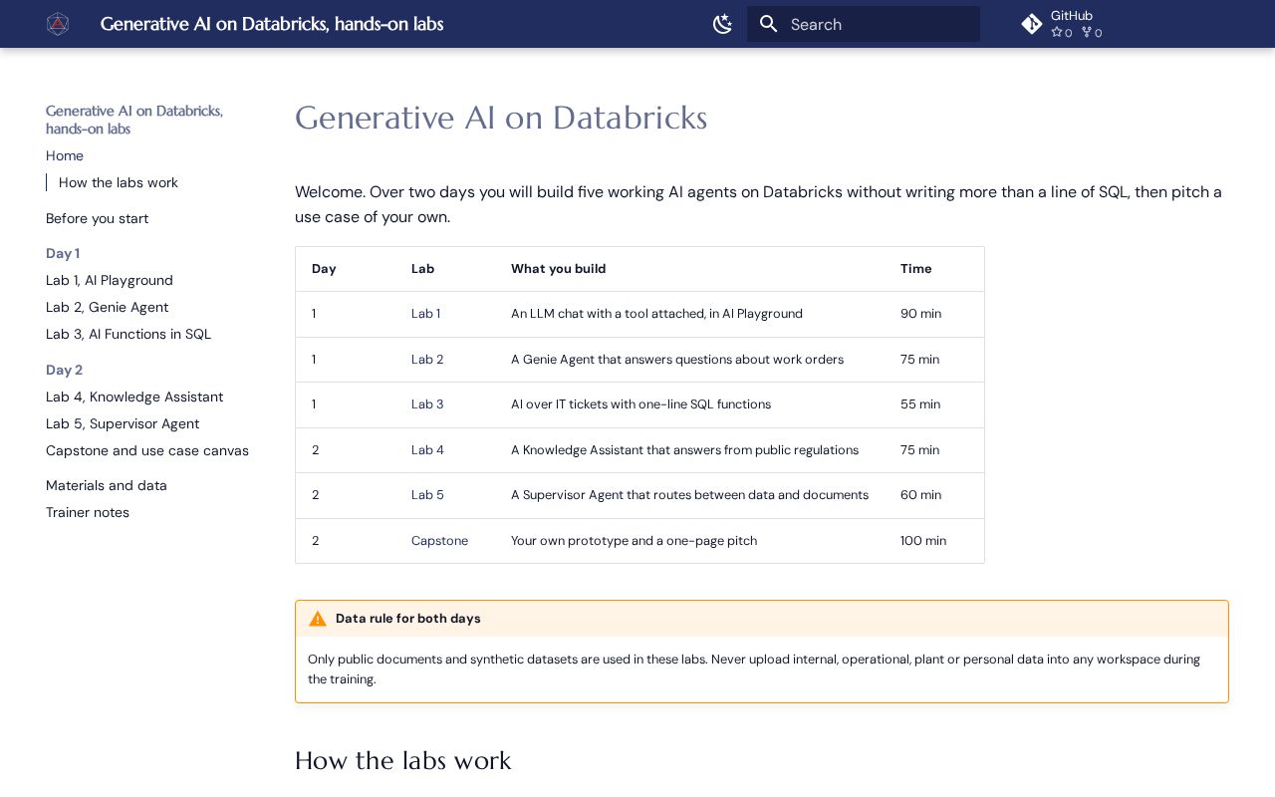The image size is (1275, 797).
Task: Click the GitHub stars count icon
Action: coord(1057,33)
